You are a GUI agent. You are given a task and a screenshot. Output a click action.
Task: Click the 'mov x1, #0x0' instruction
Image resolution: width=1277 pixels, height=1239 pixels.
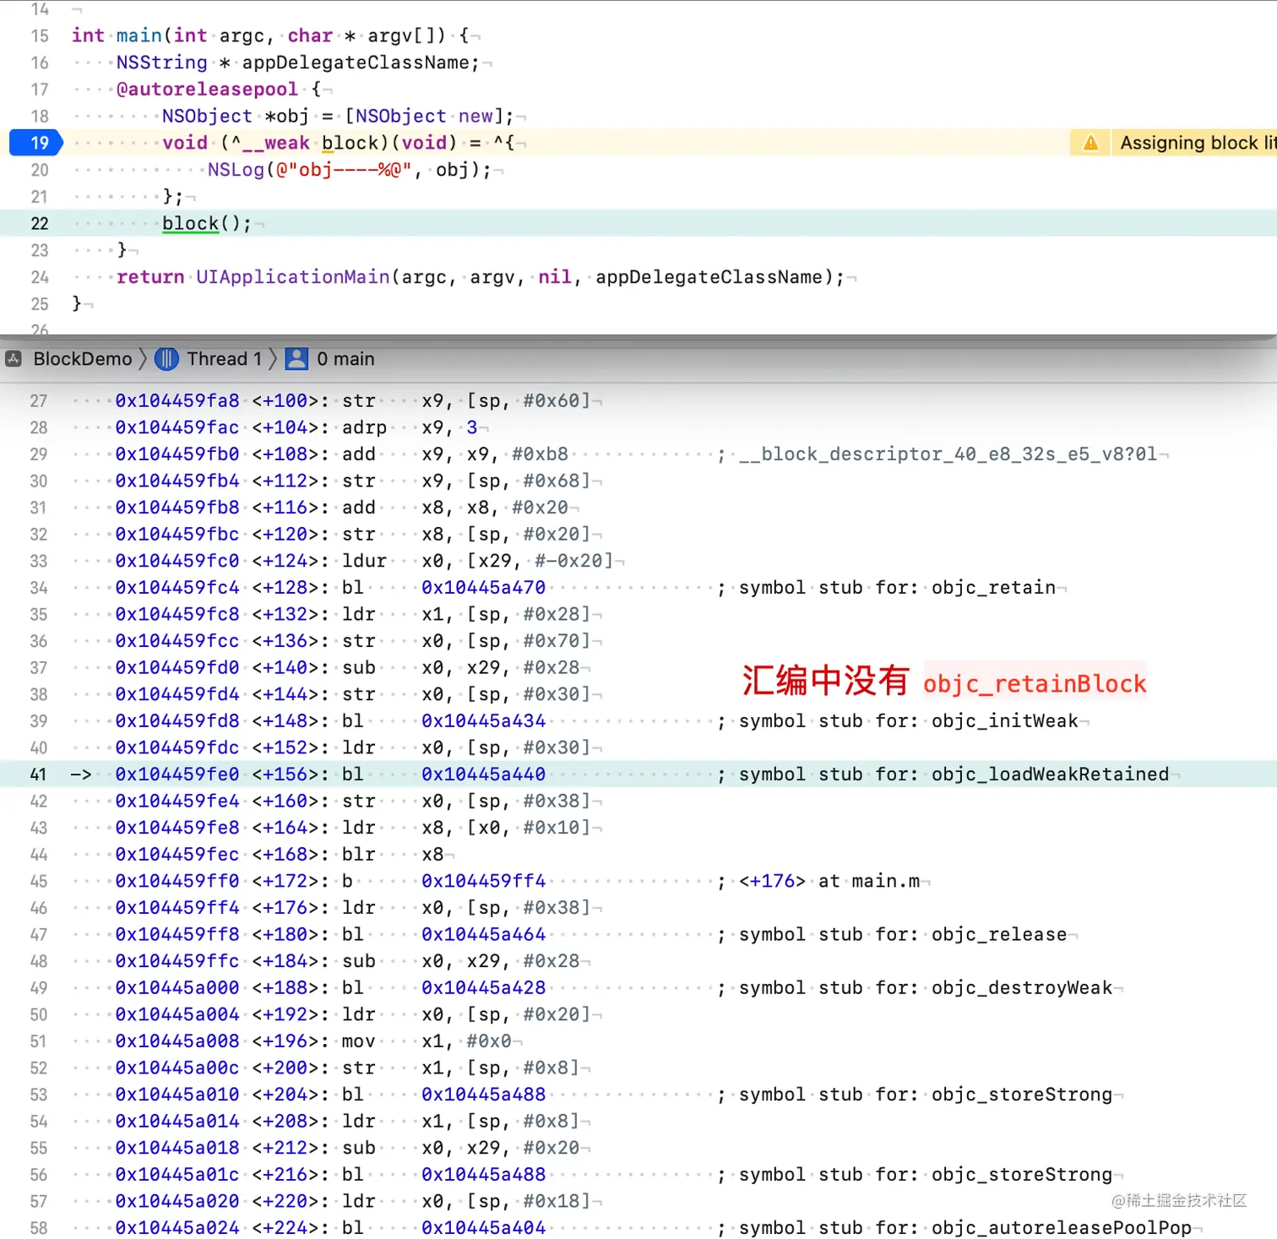427,1041
